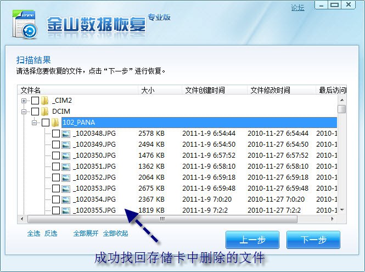Image resolution: width=365 pixels, height=272 pixels.
Task: Click the image icon of _1020352.JPG
Action: (66, 177)
